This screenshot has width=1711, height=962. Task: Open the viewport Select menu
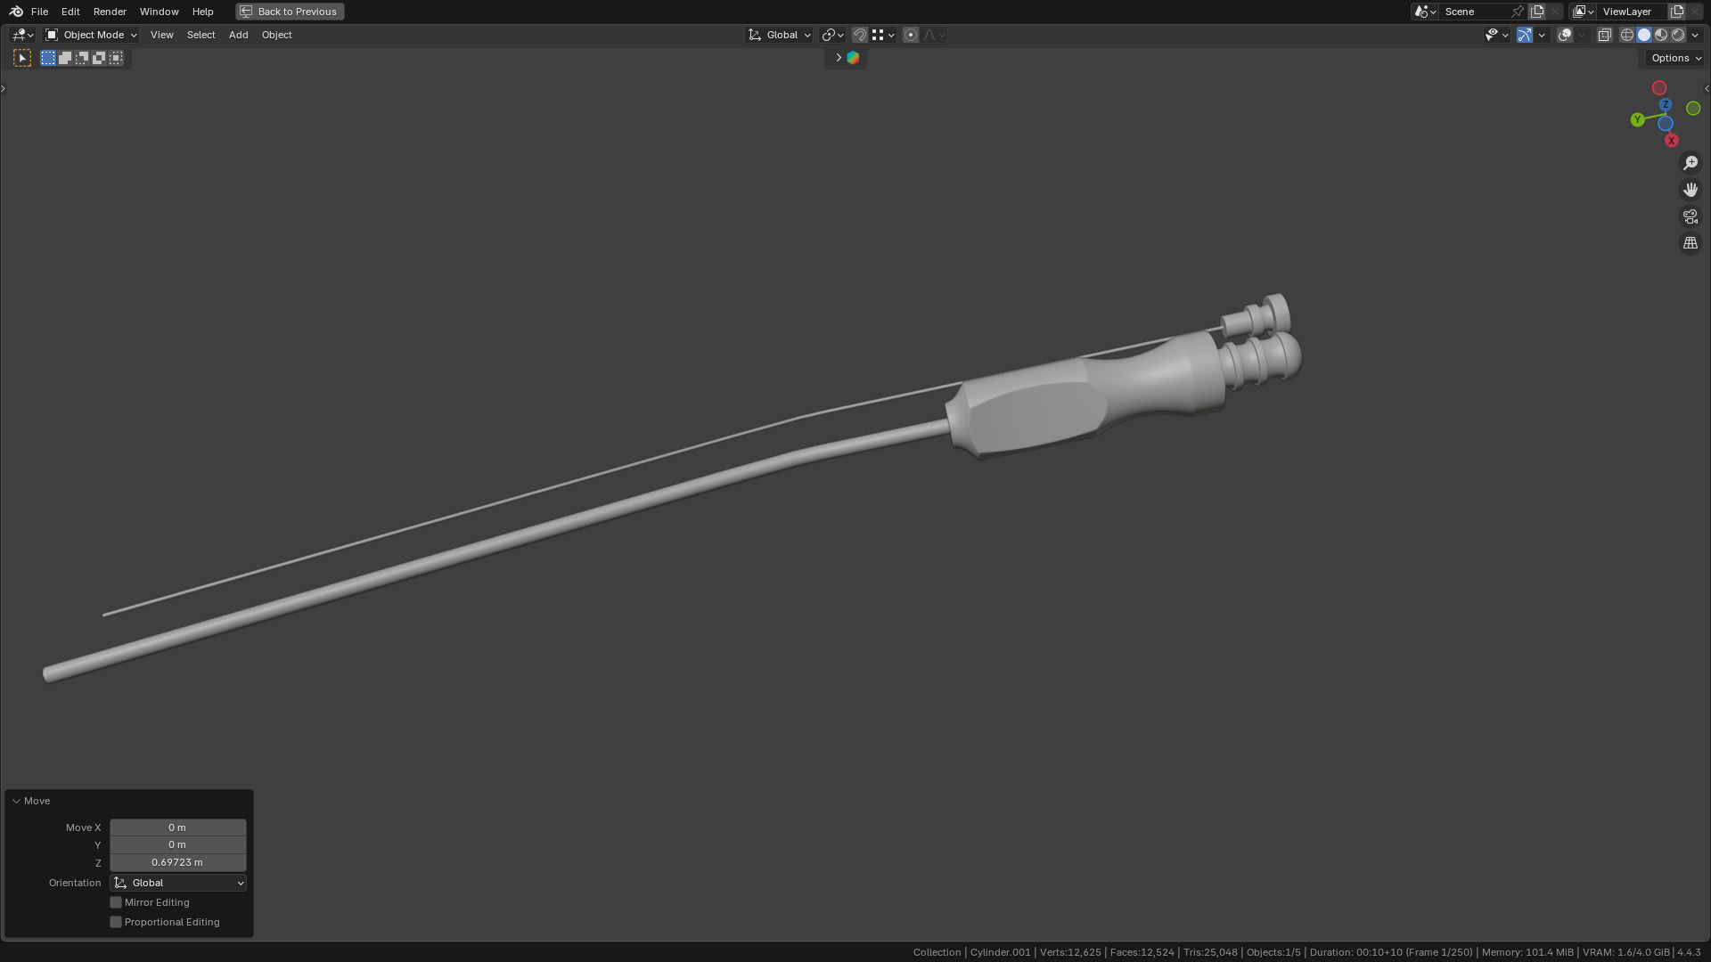click(201, 35)
